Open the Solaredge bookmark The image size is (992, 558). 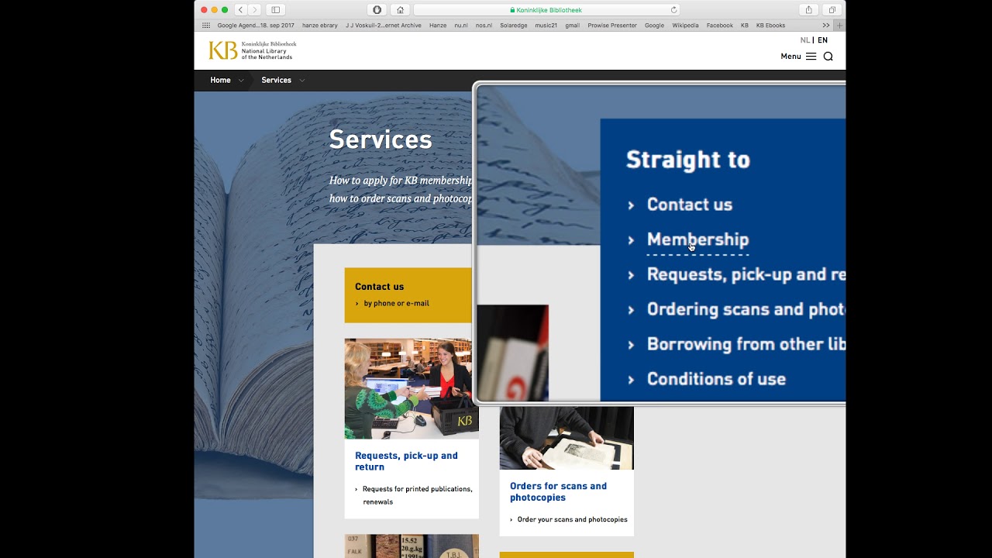point(513,26)
